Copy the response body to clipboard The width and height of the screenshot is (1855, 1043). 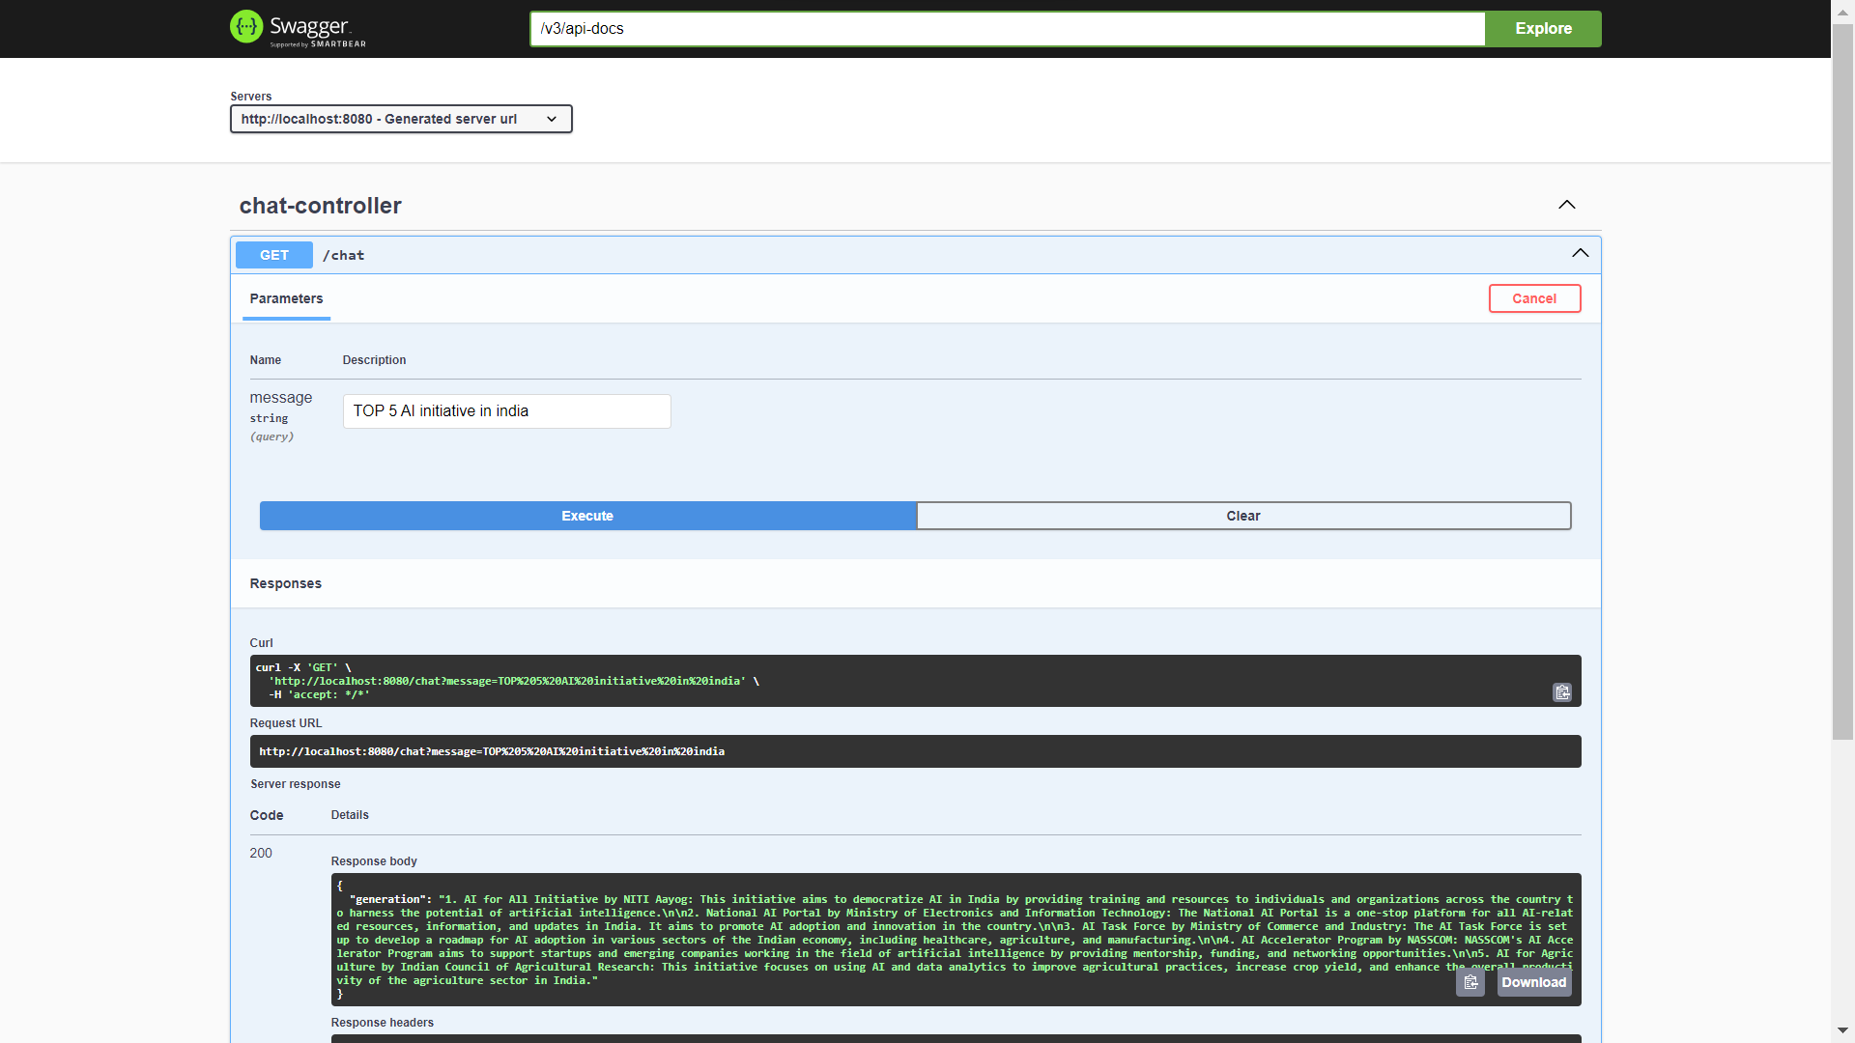click(1470, 982)
